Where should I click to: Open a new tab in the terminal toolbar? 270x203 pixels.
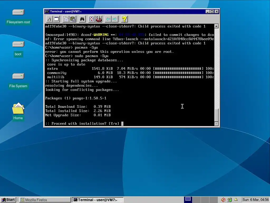point(49,19)
